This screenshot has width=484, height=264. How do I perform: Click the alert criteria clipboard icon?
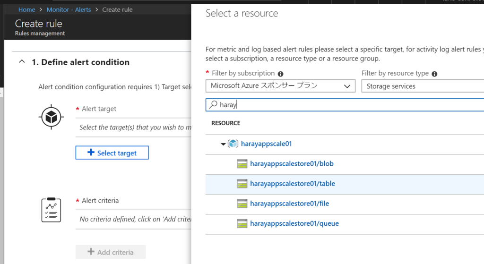click(51, 210)
